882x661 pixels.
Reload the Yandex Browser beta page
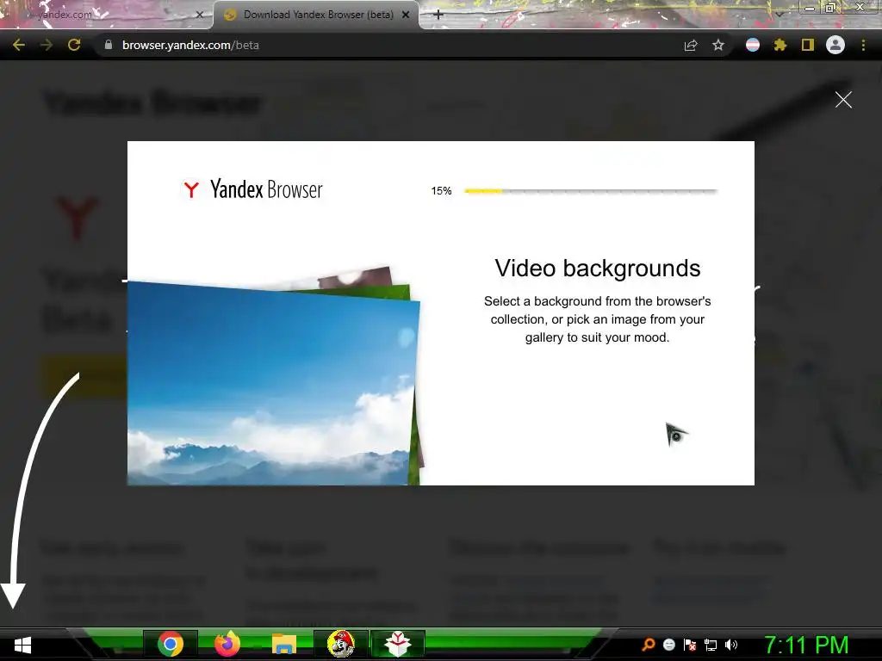(74, 45)
